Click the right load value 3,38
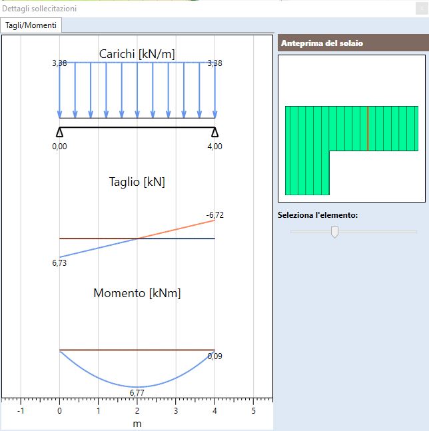The width and height of the screenshot is (429, 431). pos(214,63)
